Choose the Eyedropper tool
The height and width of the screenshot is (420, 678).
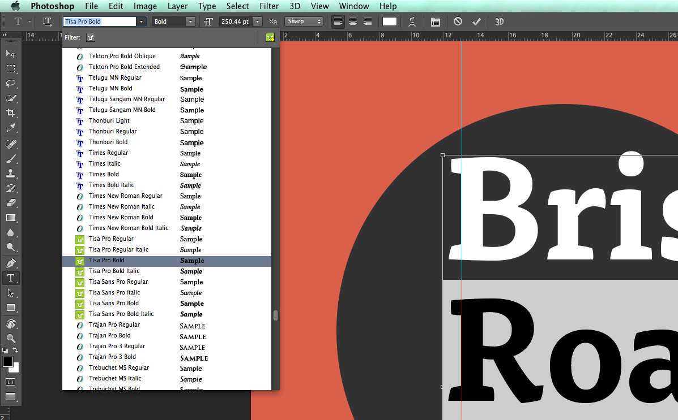coord(11,128)
